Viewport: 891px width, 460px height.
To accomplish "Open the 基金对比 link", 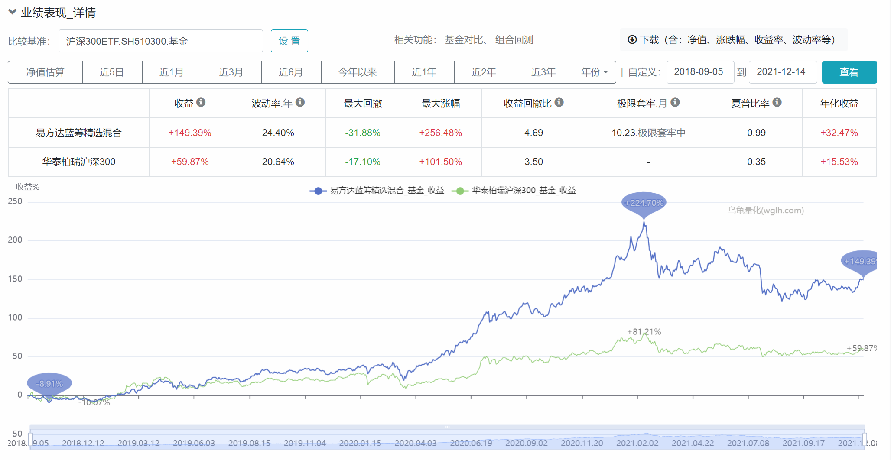I will [x=464, y=40].
